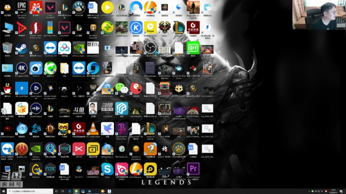This screenshot has height=194, width=346.
Task: Open the orange Douyu shark shortcut
Action: [x=150, y=149]
